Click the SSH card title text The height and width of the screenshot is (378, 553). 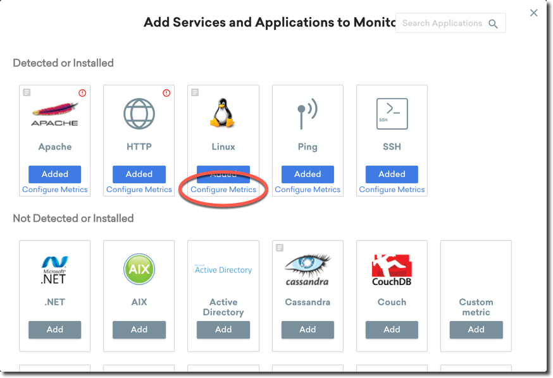click(392, 147)
